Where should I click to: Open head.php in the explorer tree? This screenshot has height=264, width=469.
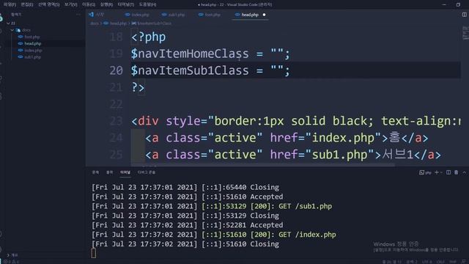(x=33, y=44)
